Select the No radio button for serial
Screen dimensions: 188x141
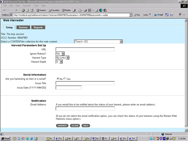point(58,79)
